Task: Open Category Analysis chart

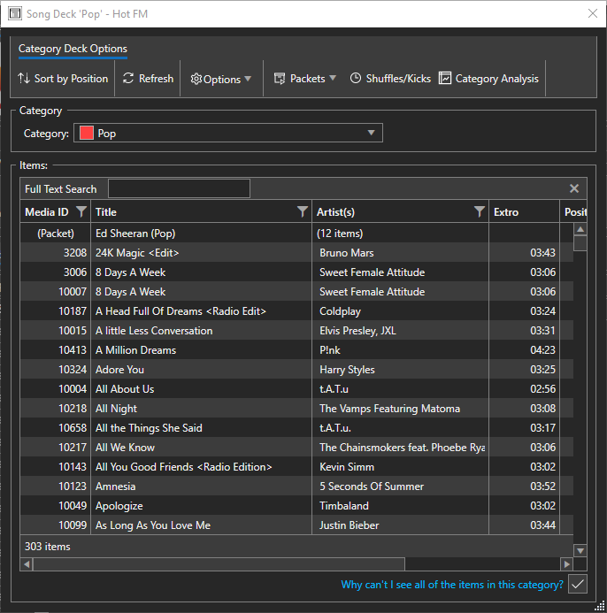Action: [488, 79]
